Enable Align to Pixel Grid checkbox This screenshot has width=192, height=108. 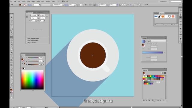[x=27, y=43]
